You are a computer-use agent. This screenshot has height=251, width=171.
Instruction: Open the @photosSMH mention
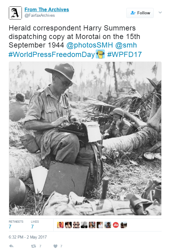(x=90, y=45)
